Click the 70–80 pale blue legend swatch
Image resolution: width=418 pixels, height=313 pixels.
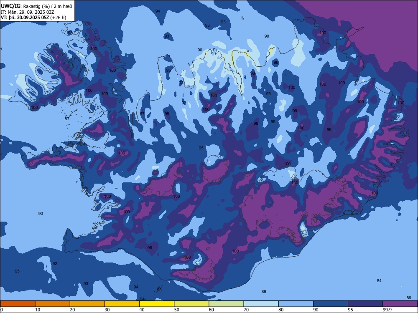pyautogui.click(x=261, y=304)
